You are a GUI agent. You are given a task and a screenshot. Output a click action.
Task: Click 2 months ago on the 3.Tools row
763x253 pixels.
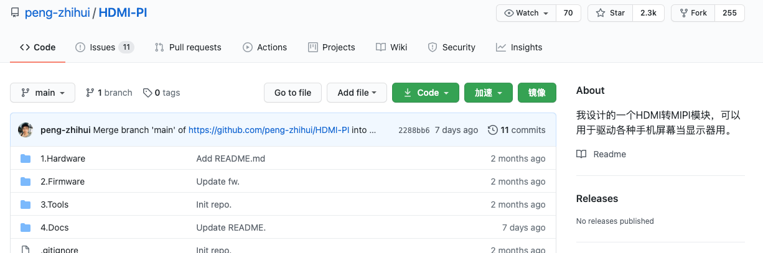pyautogui.click(x=518, y=205)
